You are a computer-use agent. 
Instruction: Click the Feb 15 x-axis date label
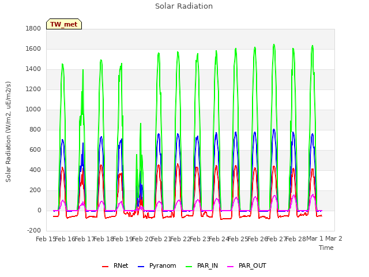[46, 239]
